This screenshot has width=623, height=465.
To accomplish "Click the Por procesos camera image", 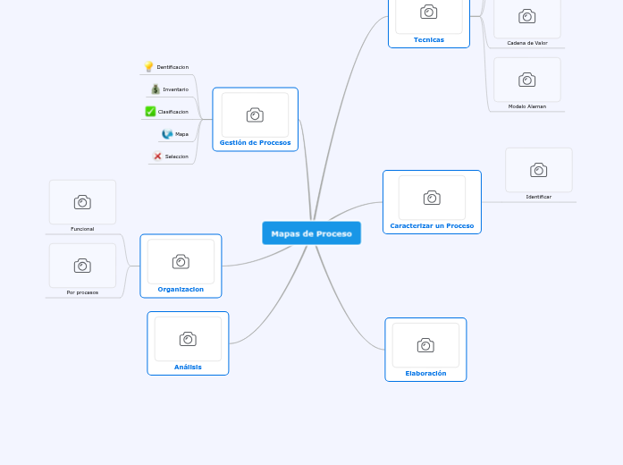I will (x=82, y=266).
